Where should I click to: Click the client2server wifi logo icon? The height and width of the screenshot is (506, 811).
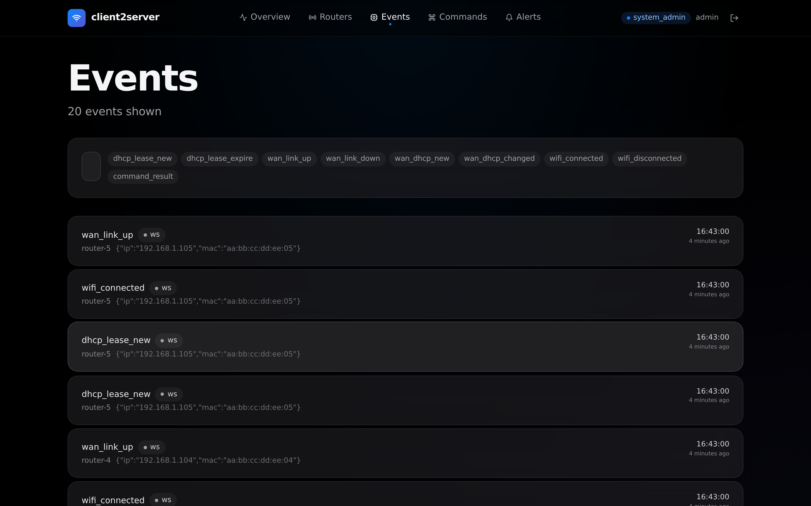(x=76, y=18)
